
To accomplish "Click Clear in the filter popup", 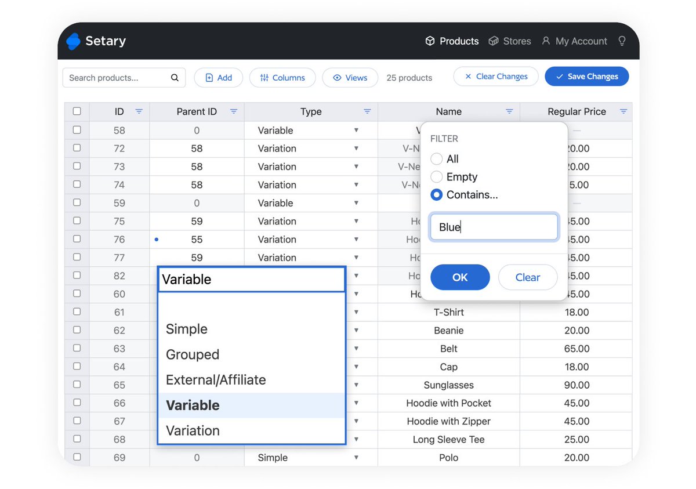I will click(528, 277).
